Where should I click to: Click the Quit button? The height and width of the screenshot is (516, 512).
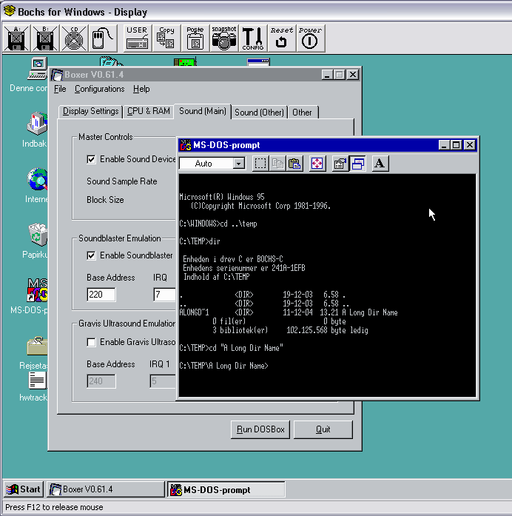tap(323, 429)
